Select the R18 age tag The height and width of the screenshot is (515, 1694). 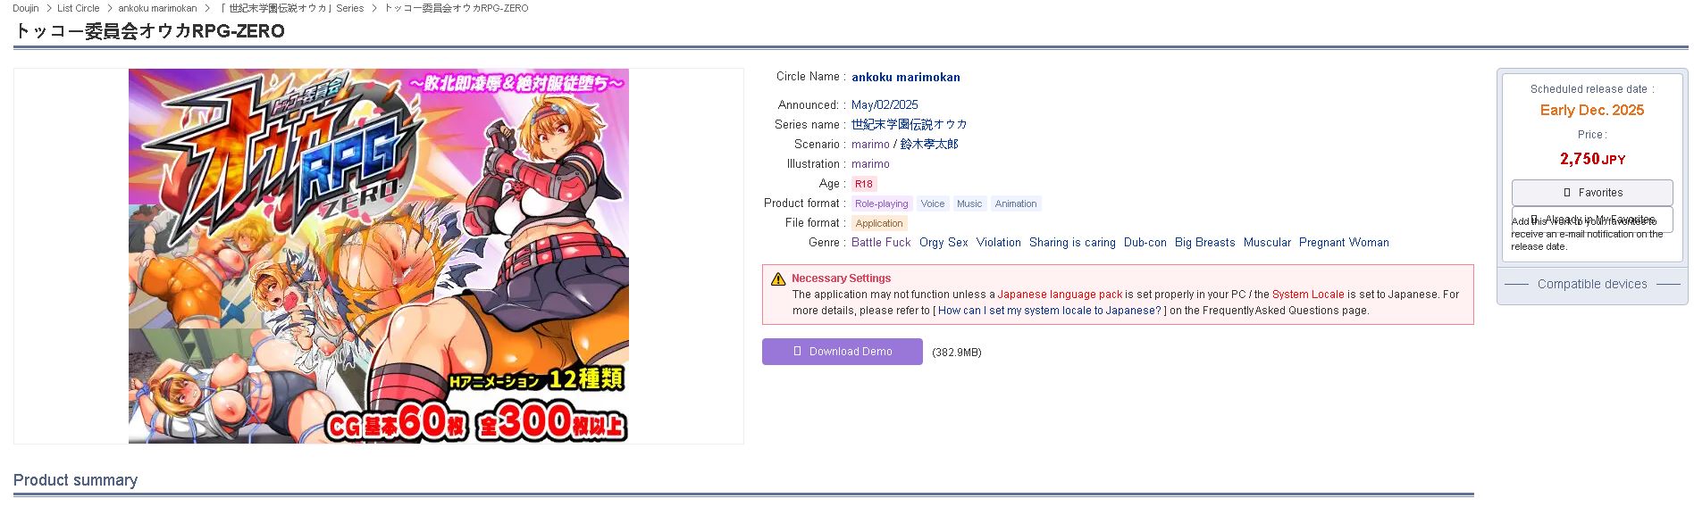(863, 184)
